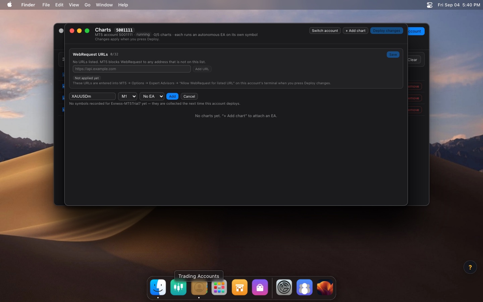Open System Settings gear in dock
Viewport: 483px width, 302px height.
point(284,287)
